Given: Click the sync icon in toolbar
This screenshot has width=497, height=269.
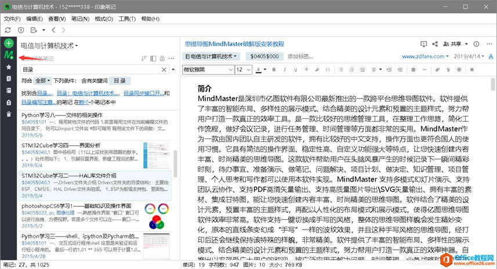Looking at the screenshot, I should click(x=8, y=30).
